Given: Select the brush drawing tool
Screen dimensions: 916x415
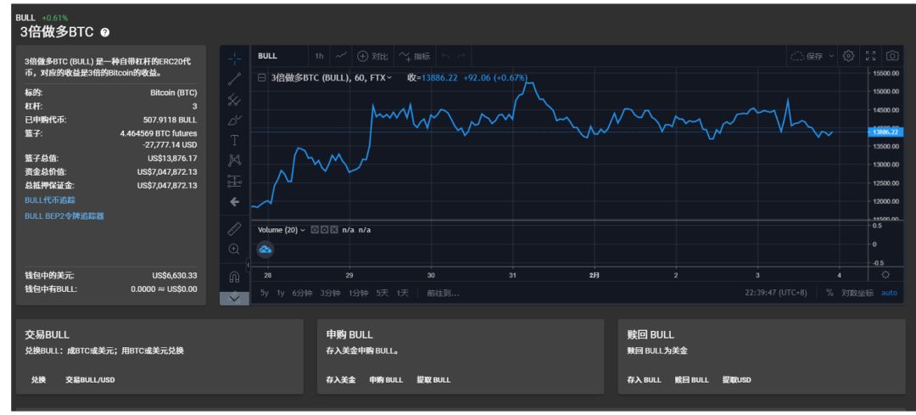Looking at the screenshot, I should tap(234, 121).
